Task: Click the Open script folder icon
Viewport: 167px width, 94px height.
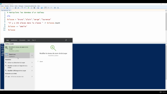Action: click(x=4, y=8)
